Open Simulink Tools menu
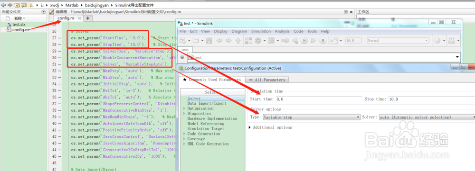This screenshot has height=171, width=475. (312, 31)
